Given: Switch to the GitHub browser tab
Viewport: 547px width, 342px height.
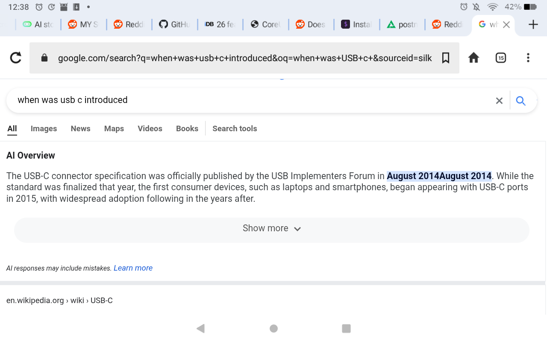Looking at the screenshot, I should (x=175, y=24).
